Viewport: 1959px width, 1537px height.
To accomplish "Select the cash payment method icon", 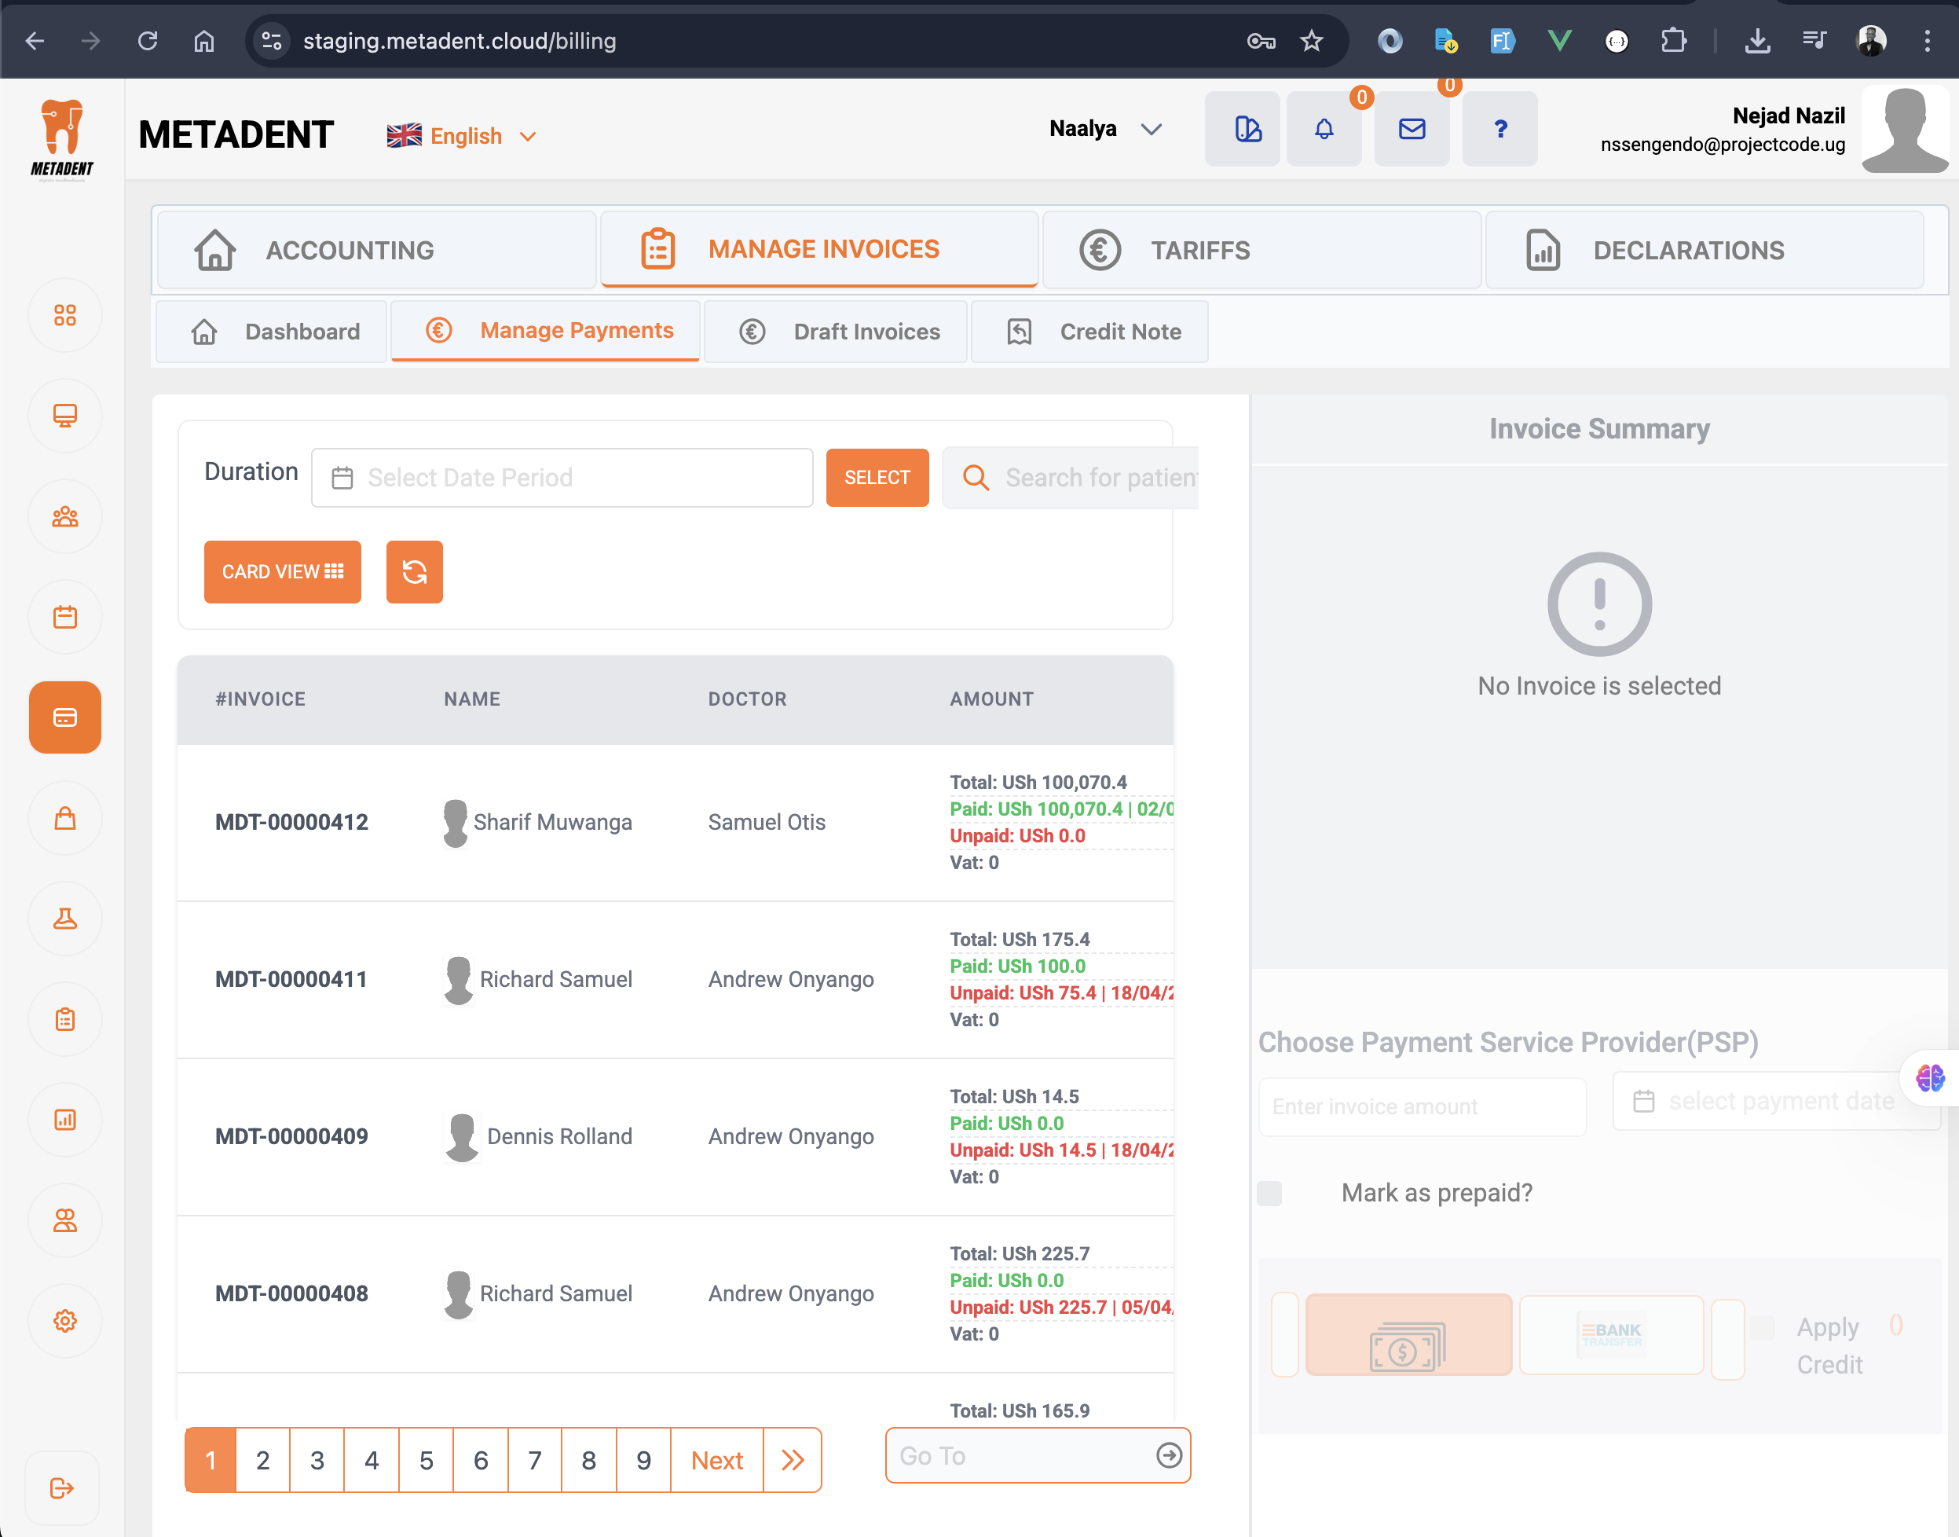I will pyautogui.click(x=1408, y=1335).
